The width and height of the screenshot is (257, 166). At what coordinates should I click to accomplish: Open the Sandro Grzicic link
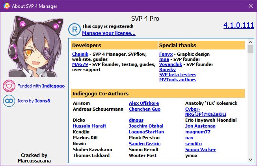click(x=145, y=144)
